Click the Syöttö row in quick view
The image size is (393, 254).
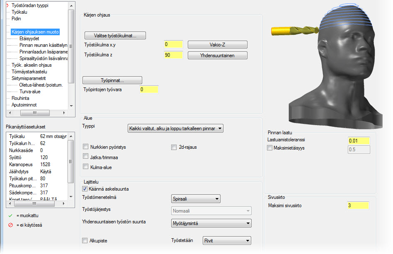click(x=38, y=157)
